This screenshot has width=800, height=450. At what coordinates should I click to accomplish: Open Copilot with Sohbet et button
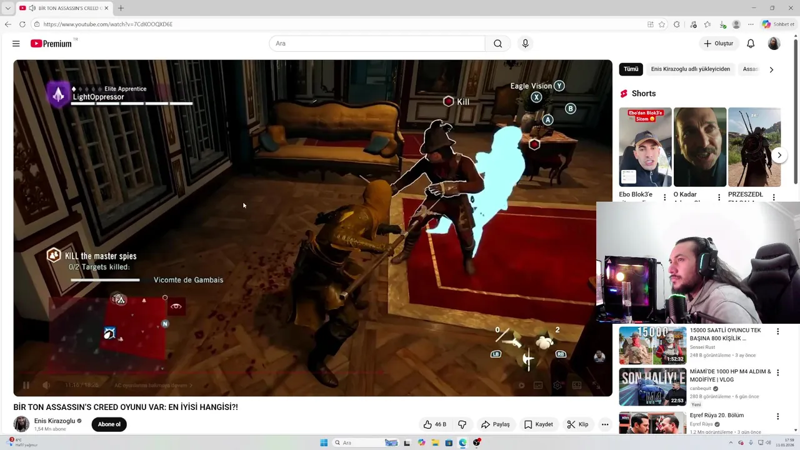(x=779, y=24)
